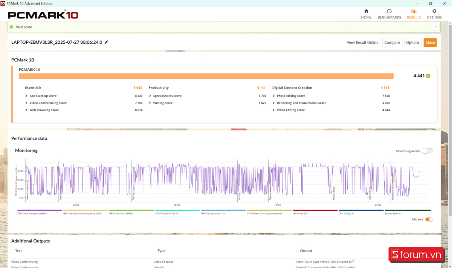Click the pencil icon to rename result
This screenshot has width=452, height=268.
point(106,42)
